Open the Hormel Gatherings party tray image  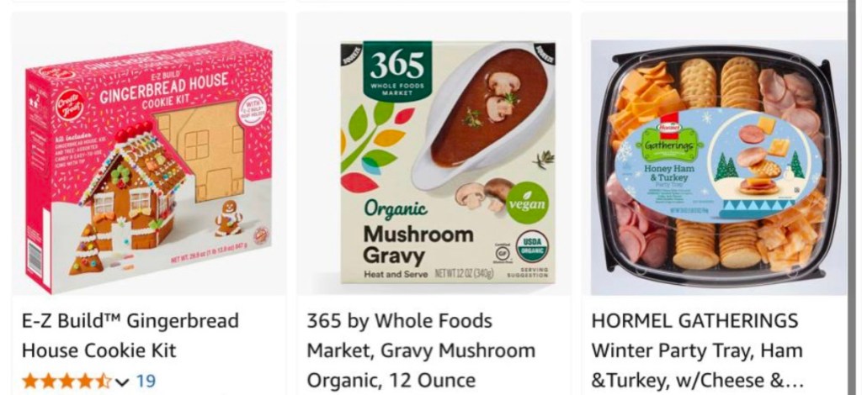(x=718, y=166)
